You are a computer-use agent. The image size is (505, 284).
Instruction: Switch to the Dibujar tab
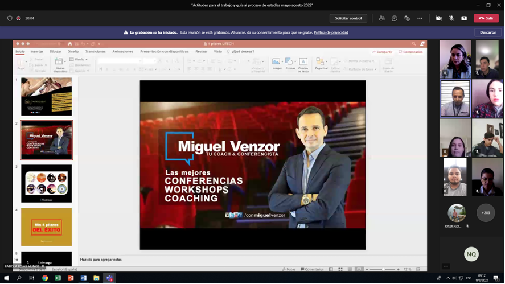(x=55, y=52)
